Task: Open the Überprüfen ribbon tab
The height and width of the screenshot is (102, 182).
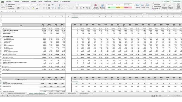Action: point(48,2)
